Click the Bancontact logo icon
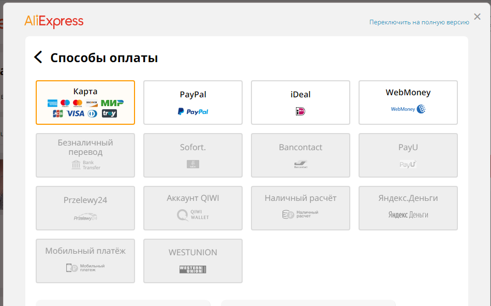Viewport: 491px width, 306px height. click(x=301, y=164)
